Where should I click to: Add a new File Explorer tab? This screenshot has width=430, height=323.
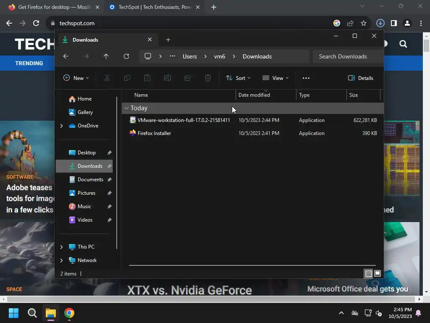click(x=168, y=40)
